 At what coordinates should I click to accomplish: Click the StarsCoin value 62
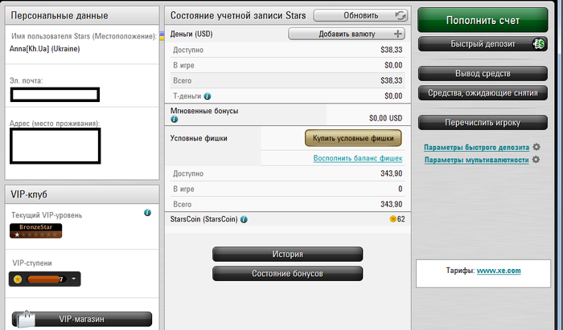(401, 219)
